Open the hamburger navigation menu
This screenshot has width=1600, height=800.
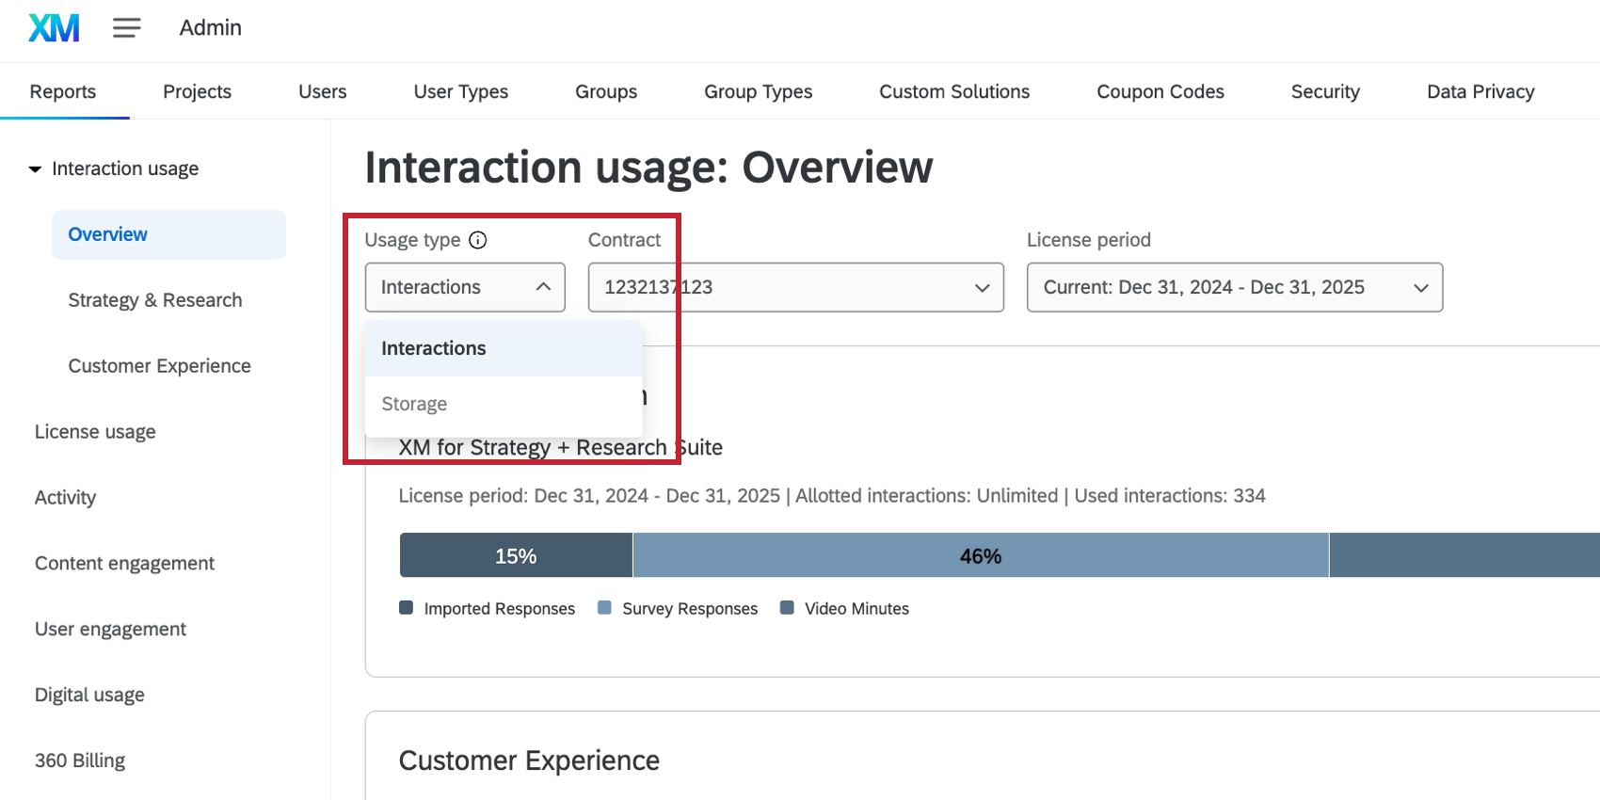click(127, 28)
